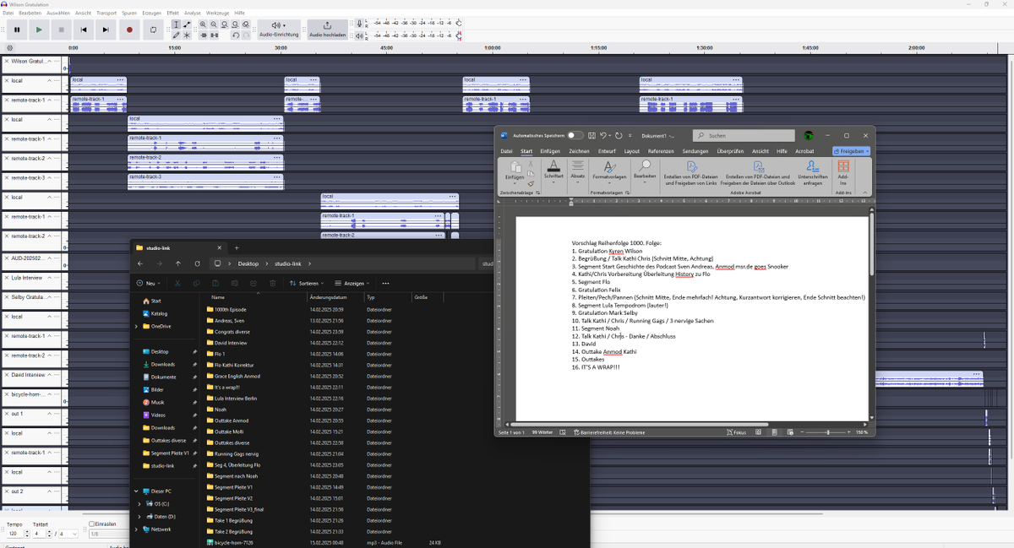The width and height of the screenshot is (1014, 548).
Task: Switch to Word's Referenzen ribbon tab
Action: point(661,151)
